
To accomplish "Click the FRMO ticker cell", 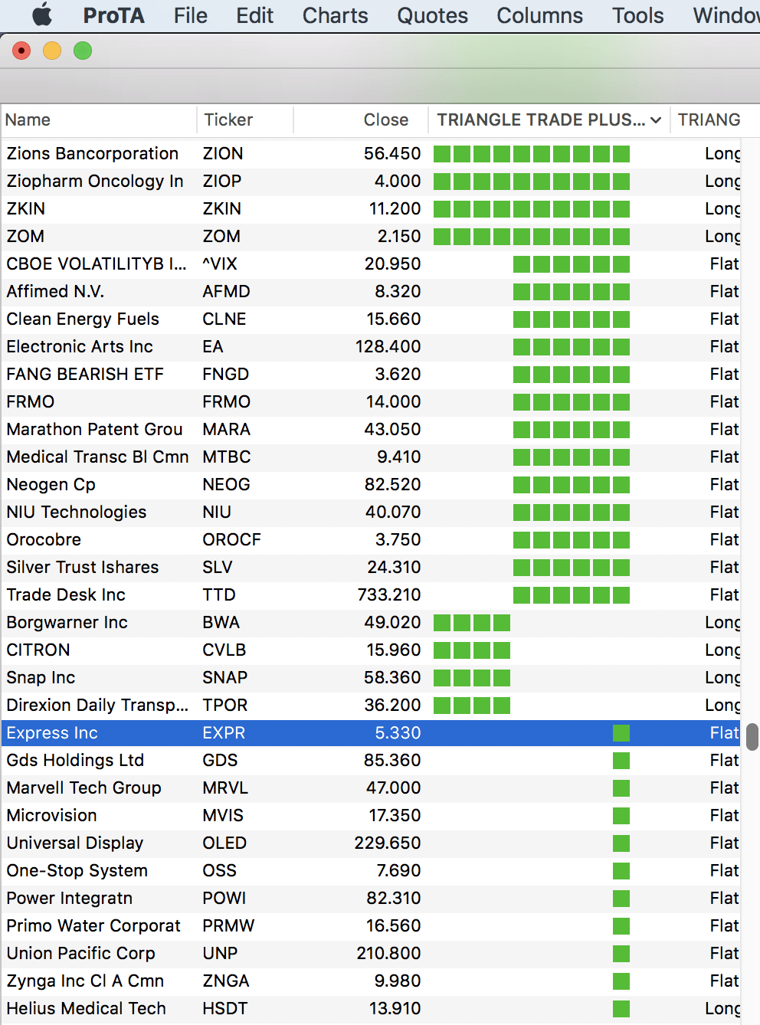I will coord(226,401).
